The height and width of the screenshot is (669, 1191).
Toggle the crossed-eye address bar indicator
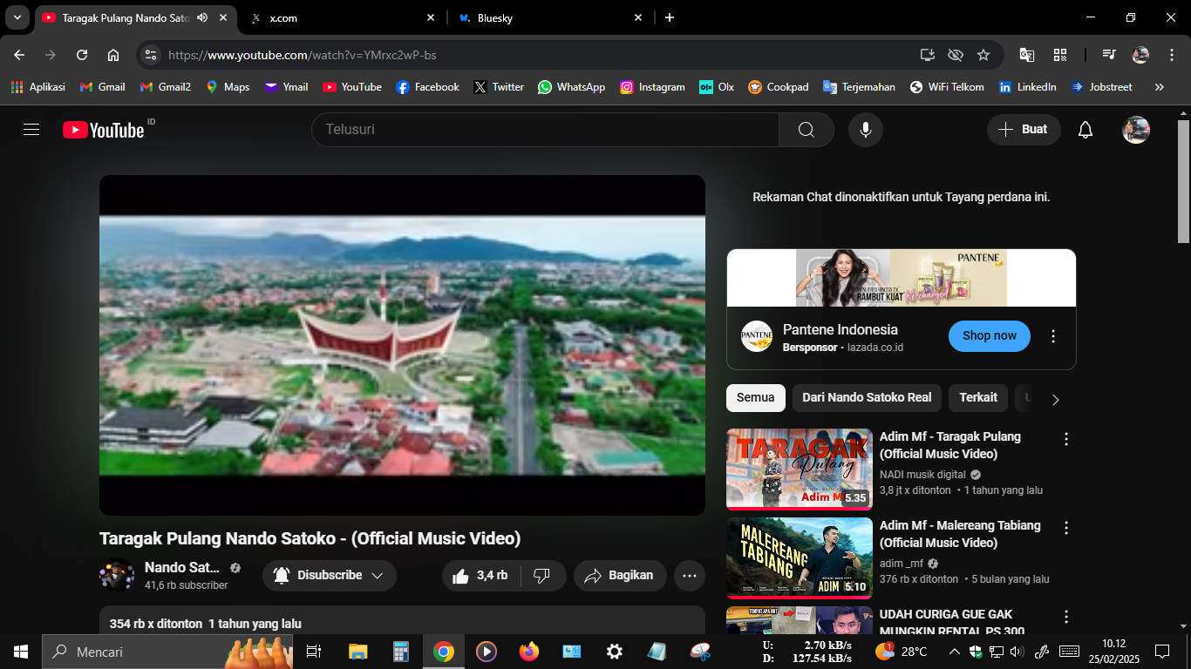pyautogui.click(x=956, y=55)
